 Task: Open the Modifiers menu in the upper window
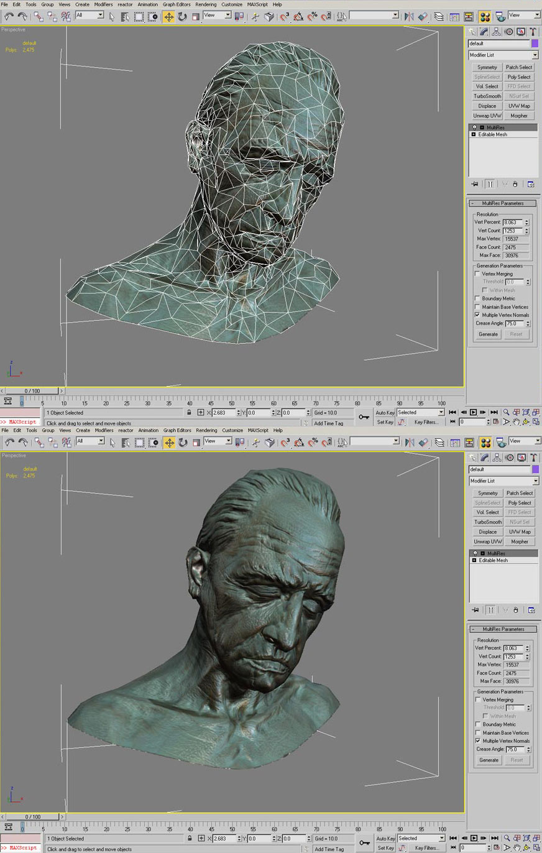click(103, 4)
